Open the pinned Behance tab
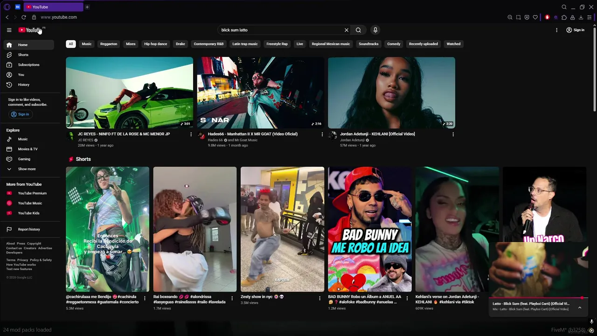The width and height of the screenshot is (597, 336). 18,7
